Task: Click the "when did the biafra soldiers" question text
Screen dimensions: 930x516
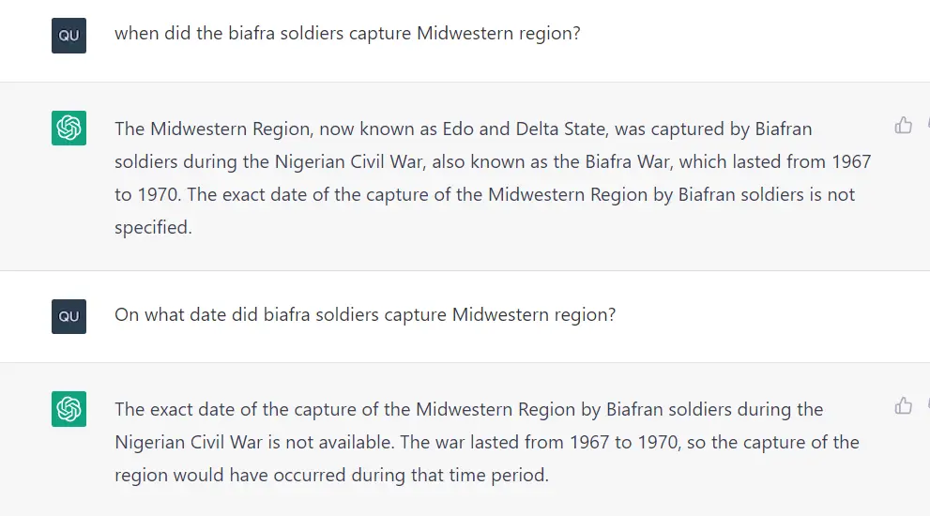Action: (347, 33)
